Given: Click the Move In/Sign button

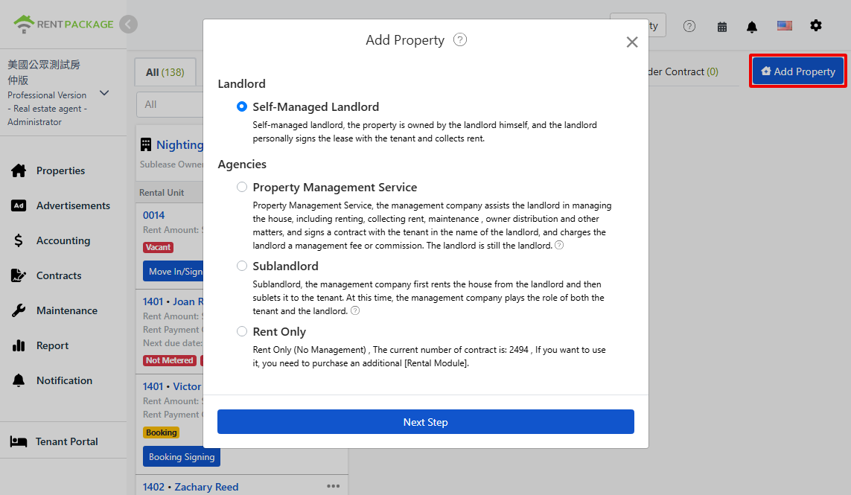Looking at the screenshot, I should (173, 272).
